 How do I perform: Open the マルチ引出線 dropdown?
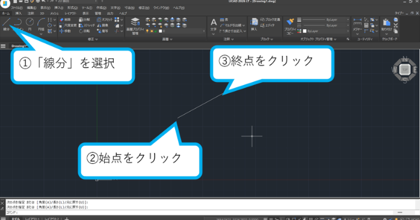coord(244,25)
